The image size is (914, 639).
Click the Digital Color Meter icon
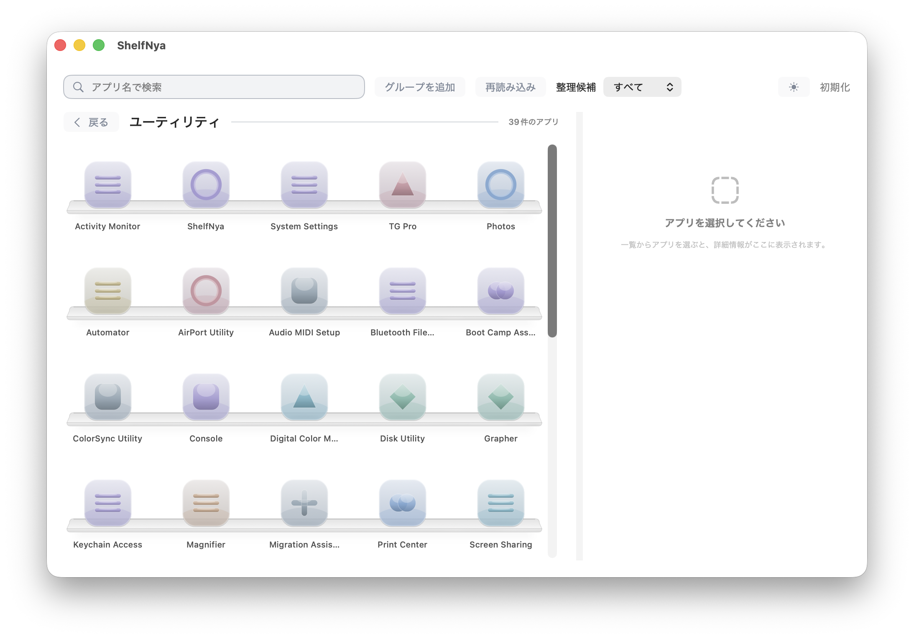point(304,397)
